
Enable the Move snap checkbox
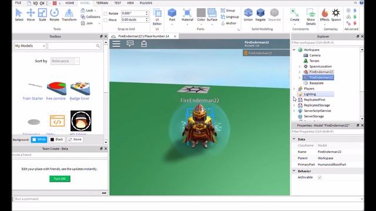106,20
